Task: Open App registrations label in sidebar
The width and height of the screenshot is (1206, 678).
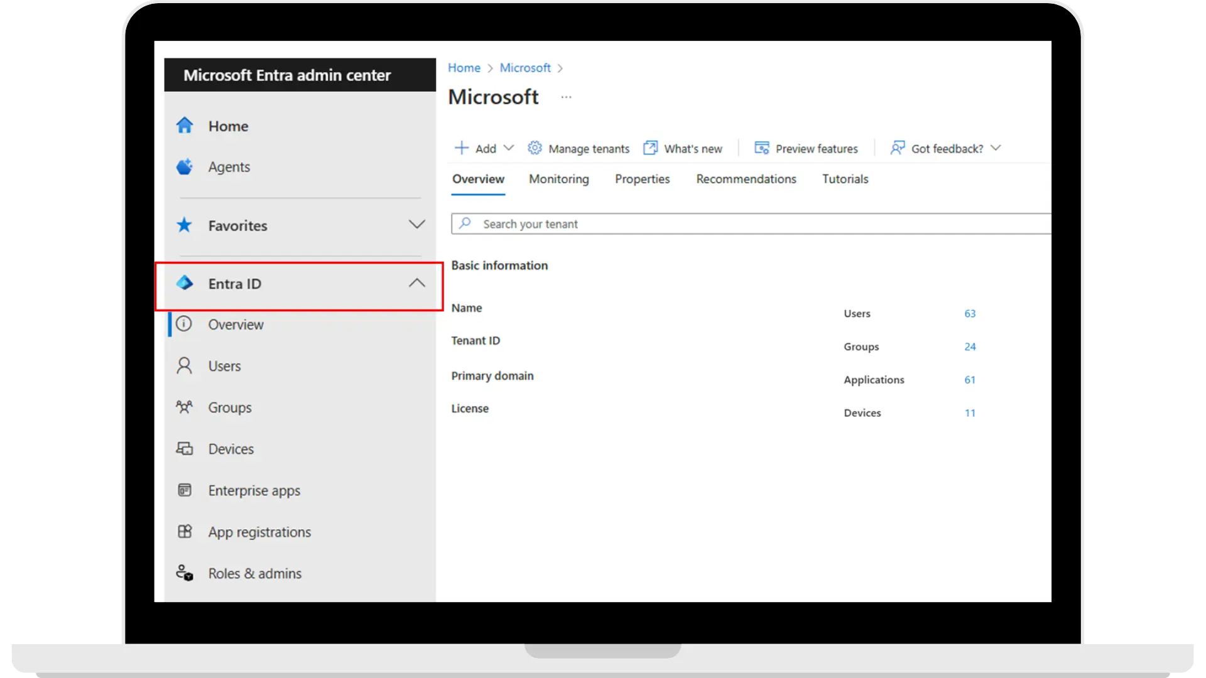Action: click(259, 532)
